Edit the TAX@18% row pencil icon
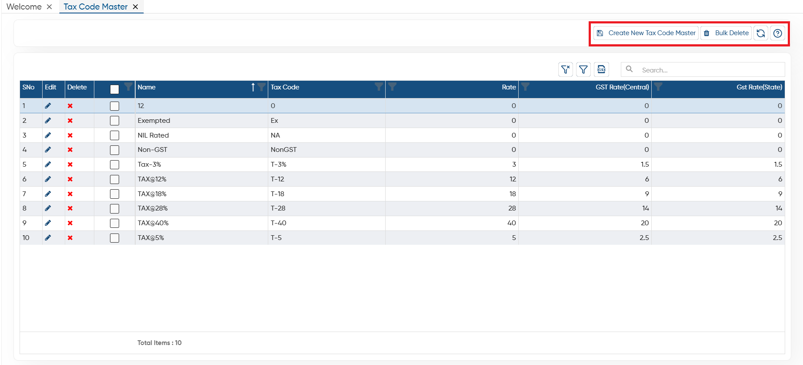 (x=48, y=194)
